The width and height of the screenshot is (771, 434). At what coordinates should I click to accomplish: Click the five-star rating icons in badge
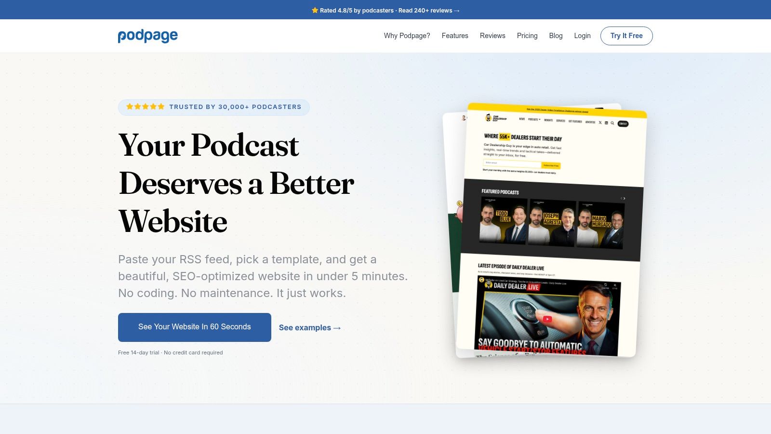[x=145, y=107]
